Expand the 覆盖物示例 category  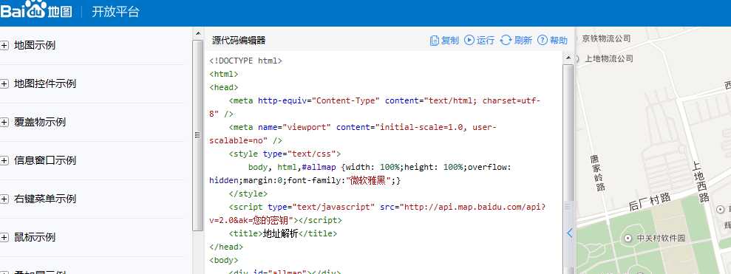click(x=4, y=122)
